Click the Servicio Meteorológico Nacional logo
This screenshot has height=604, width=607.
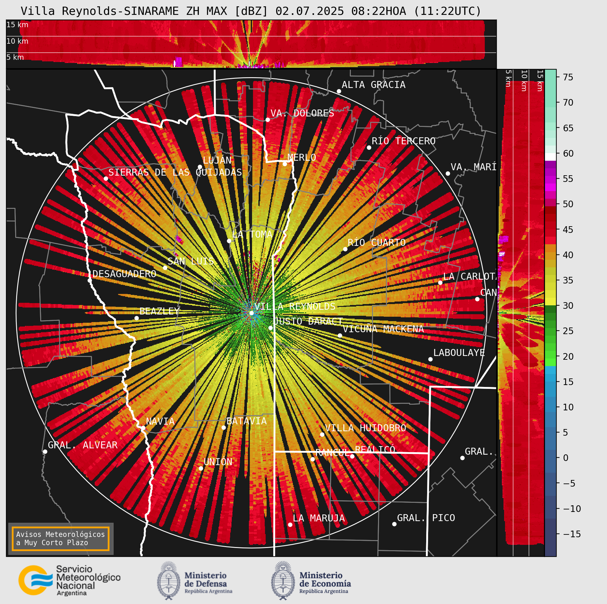tap(69, 580)
